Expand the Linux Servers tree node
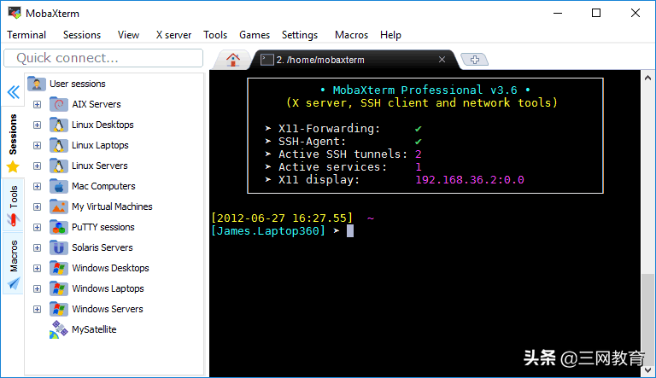Viewport: 656px width, 378px height. tap(37, 166)
